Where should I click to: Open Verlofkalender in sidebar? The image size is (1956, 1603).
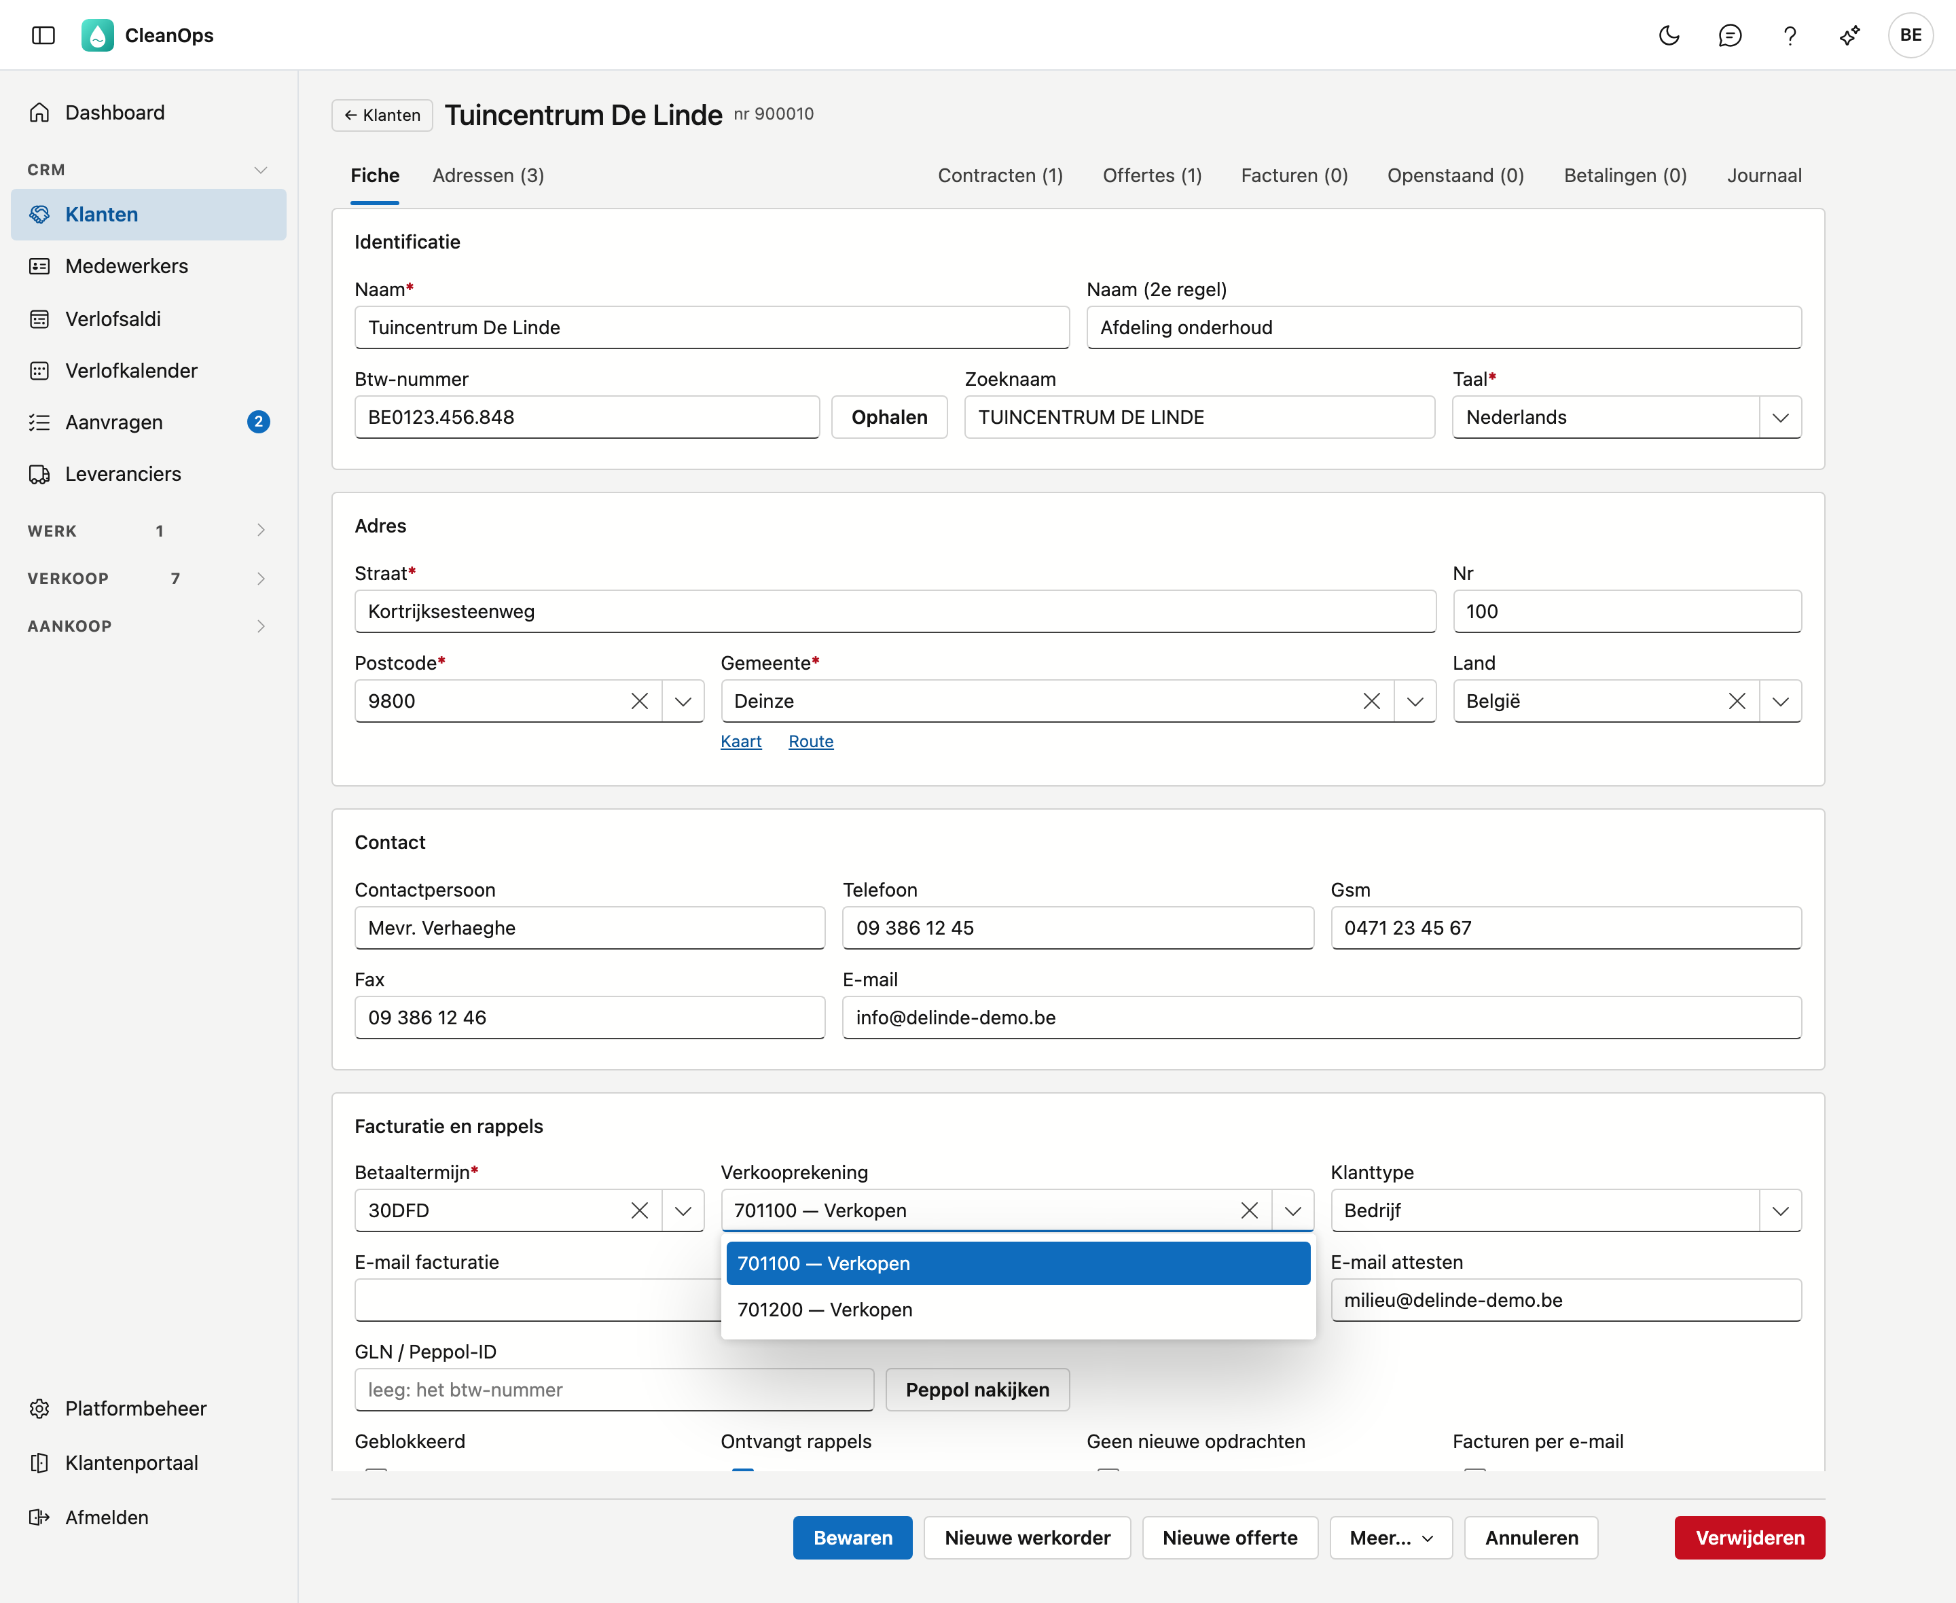[149, 370]
